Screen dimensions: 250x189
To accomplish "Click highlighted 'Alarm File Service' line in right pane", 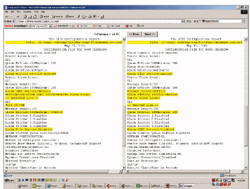I will pyautogui.click(x=150, y=74).
